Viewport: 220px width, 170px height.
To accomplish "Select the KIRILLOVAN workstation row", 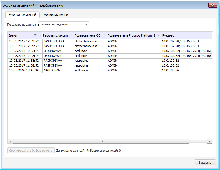I will pyautogui.click(x=52, y=70).
